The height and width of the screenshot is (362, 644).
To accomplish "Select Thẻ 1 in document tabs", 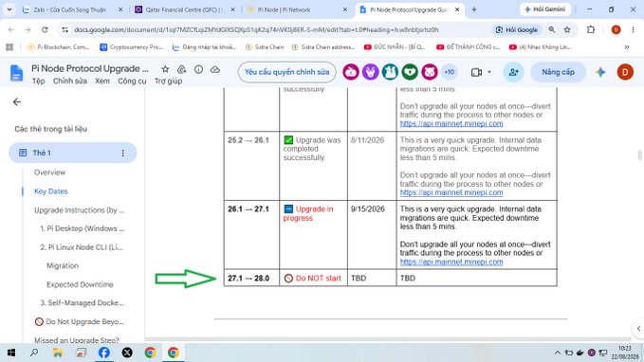I will click(x=73, y=153).
